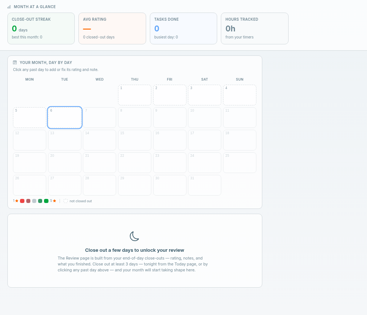Click day 17 cell in the calendar

(205, 140)
